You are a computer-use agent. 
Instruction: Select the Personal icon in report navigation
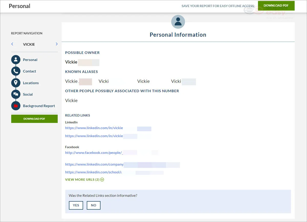click(16, 59)
